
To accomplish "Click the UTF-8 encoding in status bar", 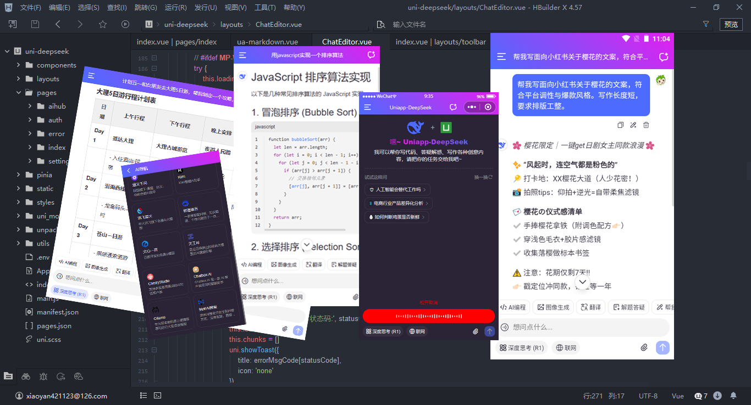I will pyautogui.click(x=648, y=396).
